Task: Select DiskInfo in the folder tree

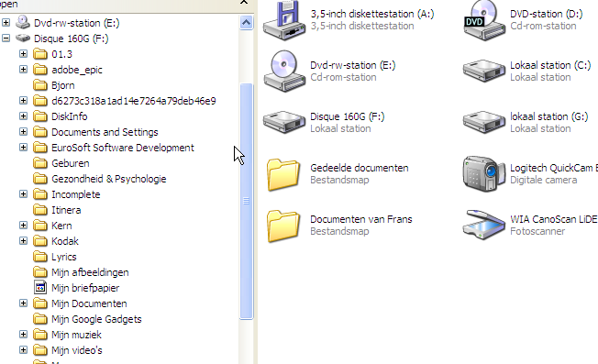Action: tap(70, 116)
